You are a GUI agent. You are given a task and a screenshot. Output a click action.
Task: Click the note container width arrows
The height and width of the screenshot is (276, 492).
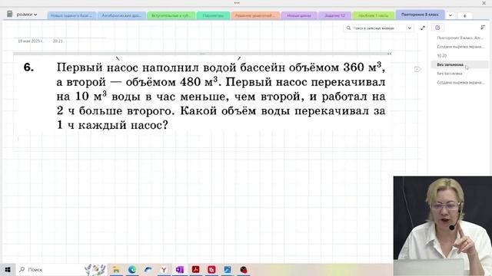(389, 54)
